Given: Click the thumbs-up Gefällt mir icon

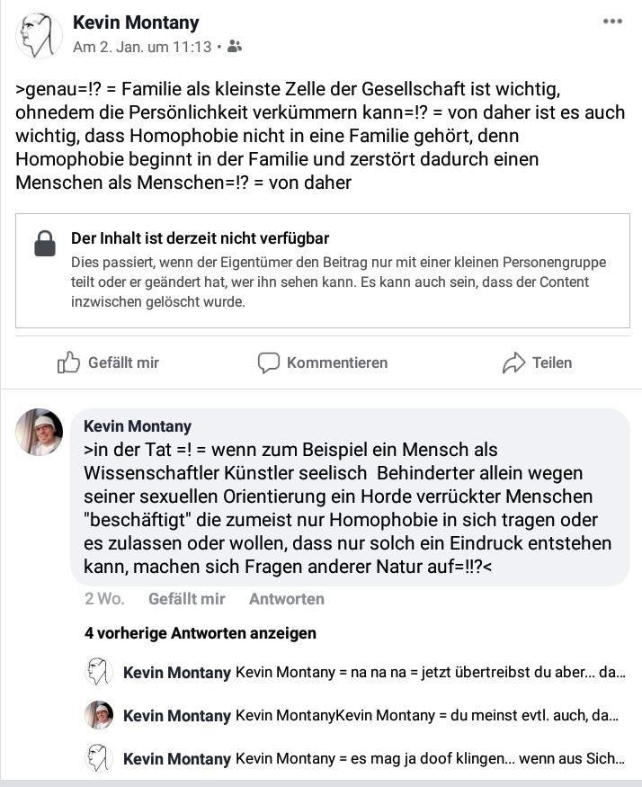Looking at the screenshot, I should coord(68,362).
